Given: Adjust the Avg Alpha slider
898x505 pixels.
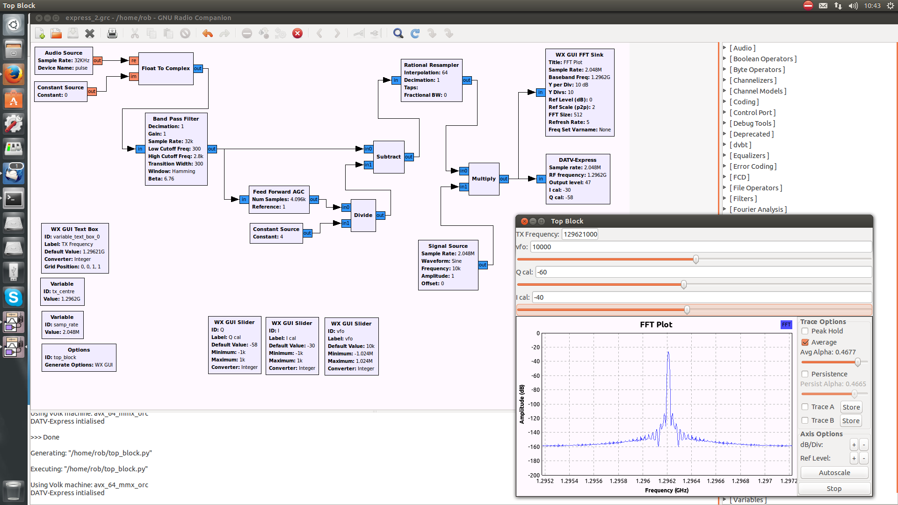Looking at the screenshot, I should [858, 362].
